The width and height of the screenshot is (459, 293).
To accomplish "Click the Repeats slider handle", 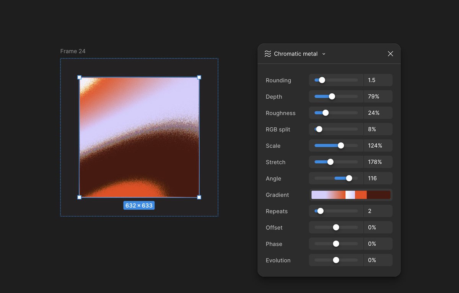I will point(320,211).
